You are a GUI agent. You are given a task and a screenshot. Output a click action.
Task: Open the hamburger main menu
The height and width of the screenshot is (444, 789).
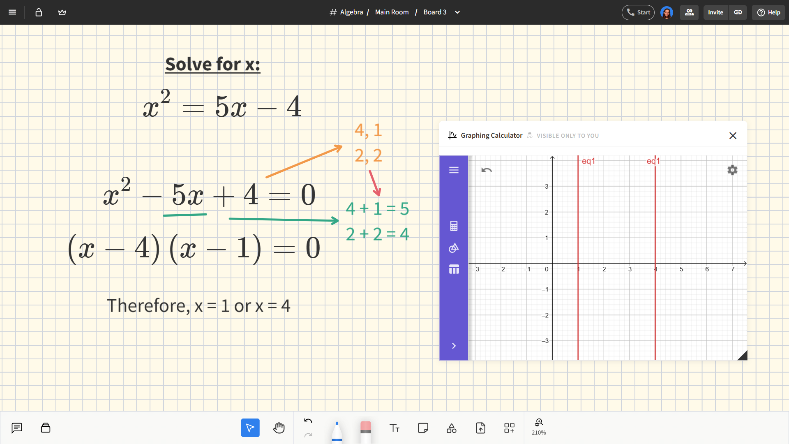coord(12,12)
